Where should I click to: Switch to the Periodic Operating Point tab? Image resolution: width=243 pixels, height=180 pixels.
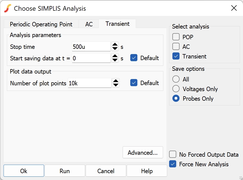(x=41, y=24)
